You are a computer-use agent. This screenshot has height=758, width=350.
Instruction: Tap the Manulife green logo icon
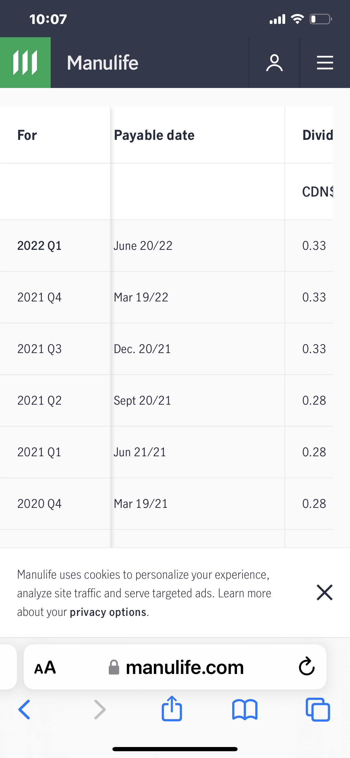(25, 63)
